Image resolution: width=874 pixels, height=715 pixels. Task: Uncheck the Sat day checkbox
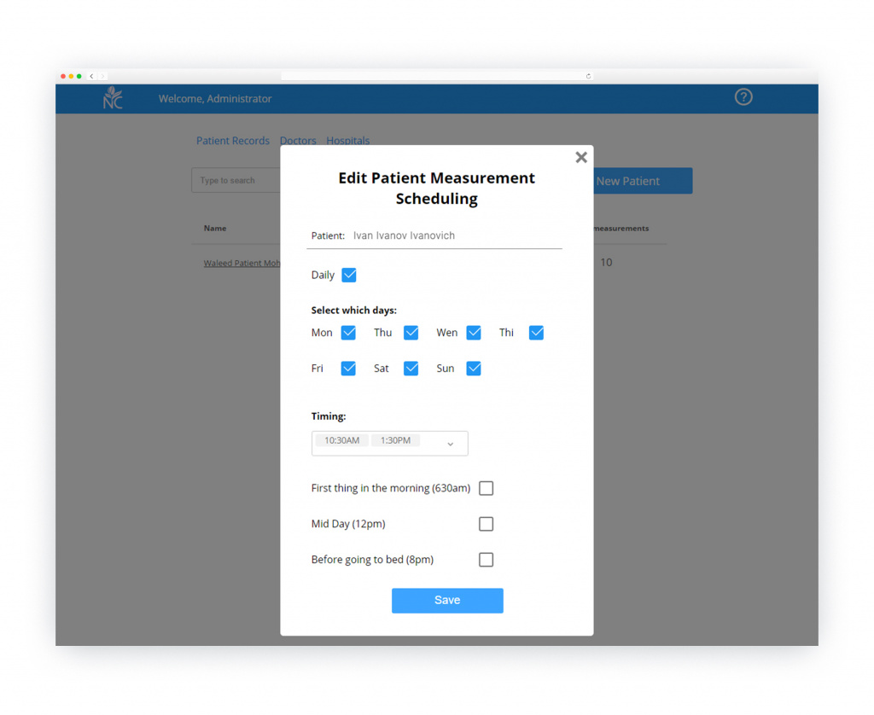tap(411, 368)
